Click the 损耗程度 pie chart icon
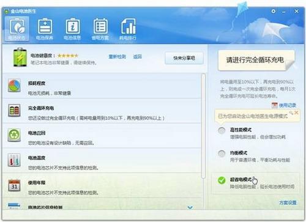This screenshot has height=222, width=306. 14,86
